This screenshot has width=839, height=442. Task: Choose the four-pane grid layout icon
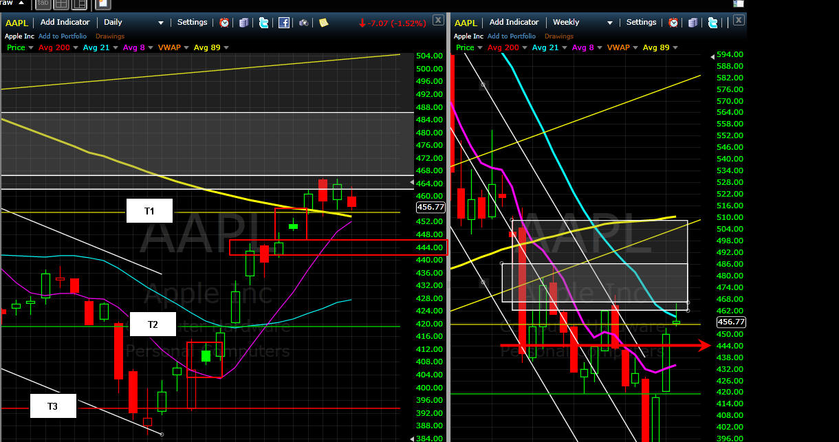coord(61,4)
